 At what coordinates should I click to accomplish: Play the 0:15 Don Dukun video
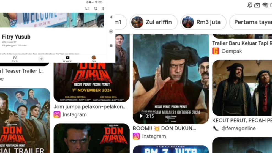pos(171,79)
